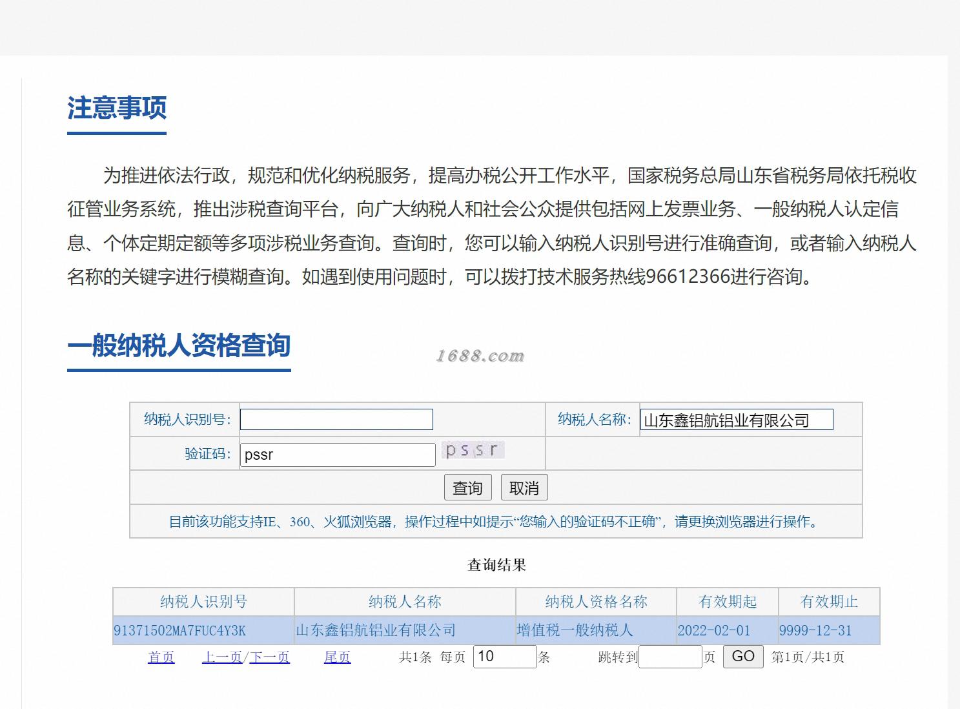Screen dimensions: 960x709
Task: Click the 查询 button
Action: click(468, 488)
